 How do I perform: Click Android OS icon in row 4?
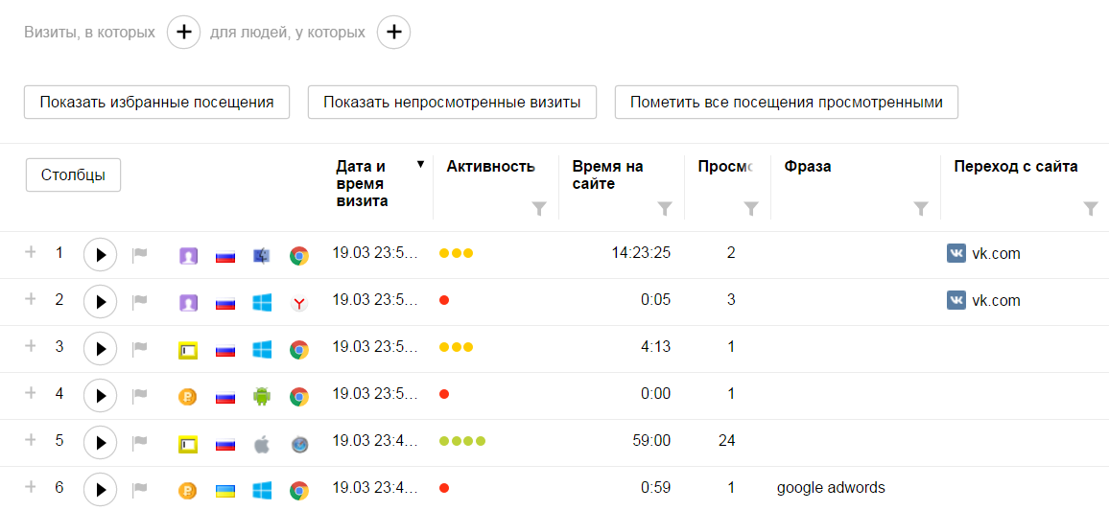pyautogui.click(x=262, y=397)
